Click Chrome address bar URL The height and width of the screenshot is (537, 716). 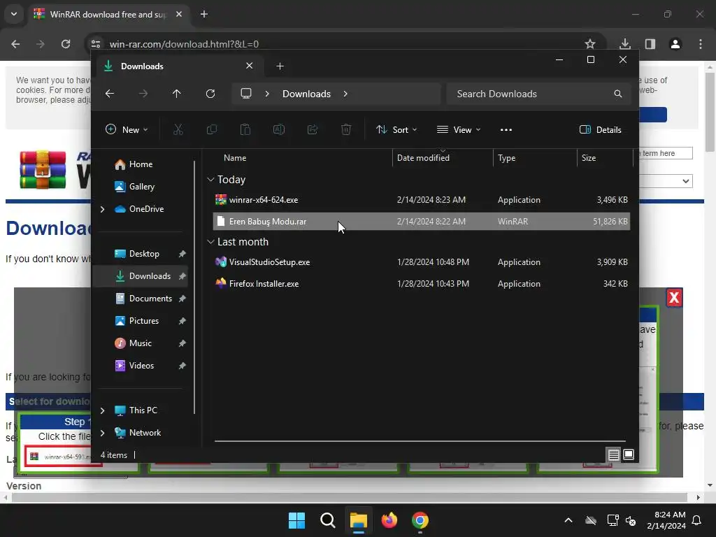(x=184, y=44)
